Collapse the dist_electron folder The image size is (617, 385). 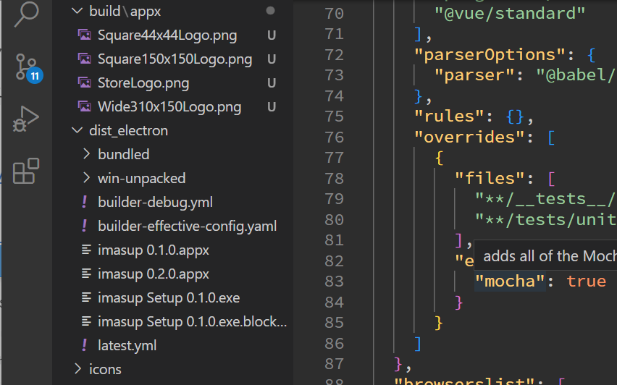pos(77,131)
